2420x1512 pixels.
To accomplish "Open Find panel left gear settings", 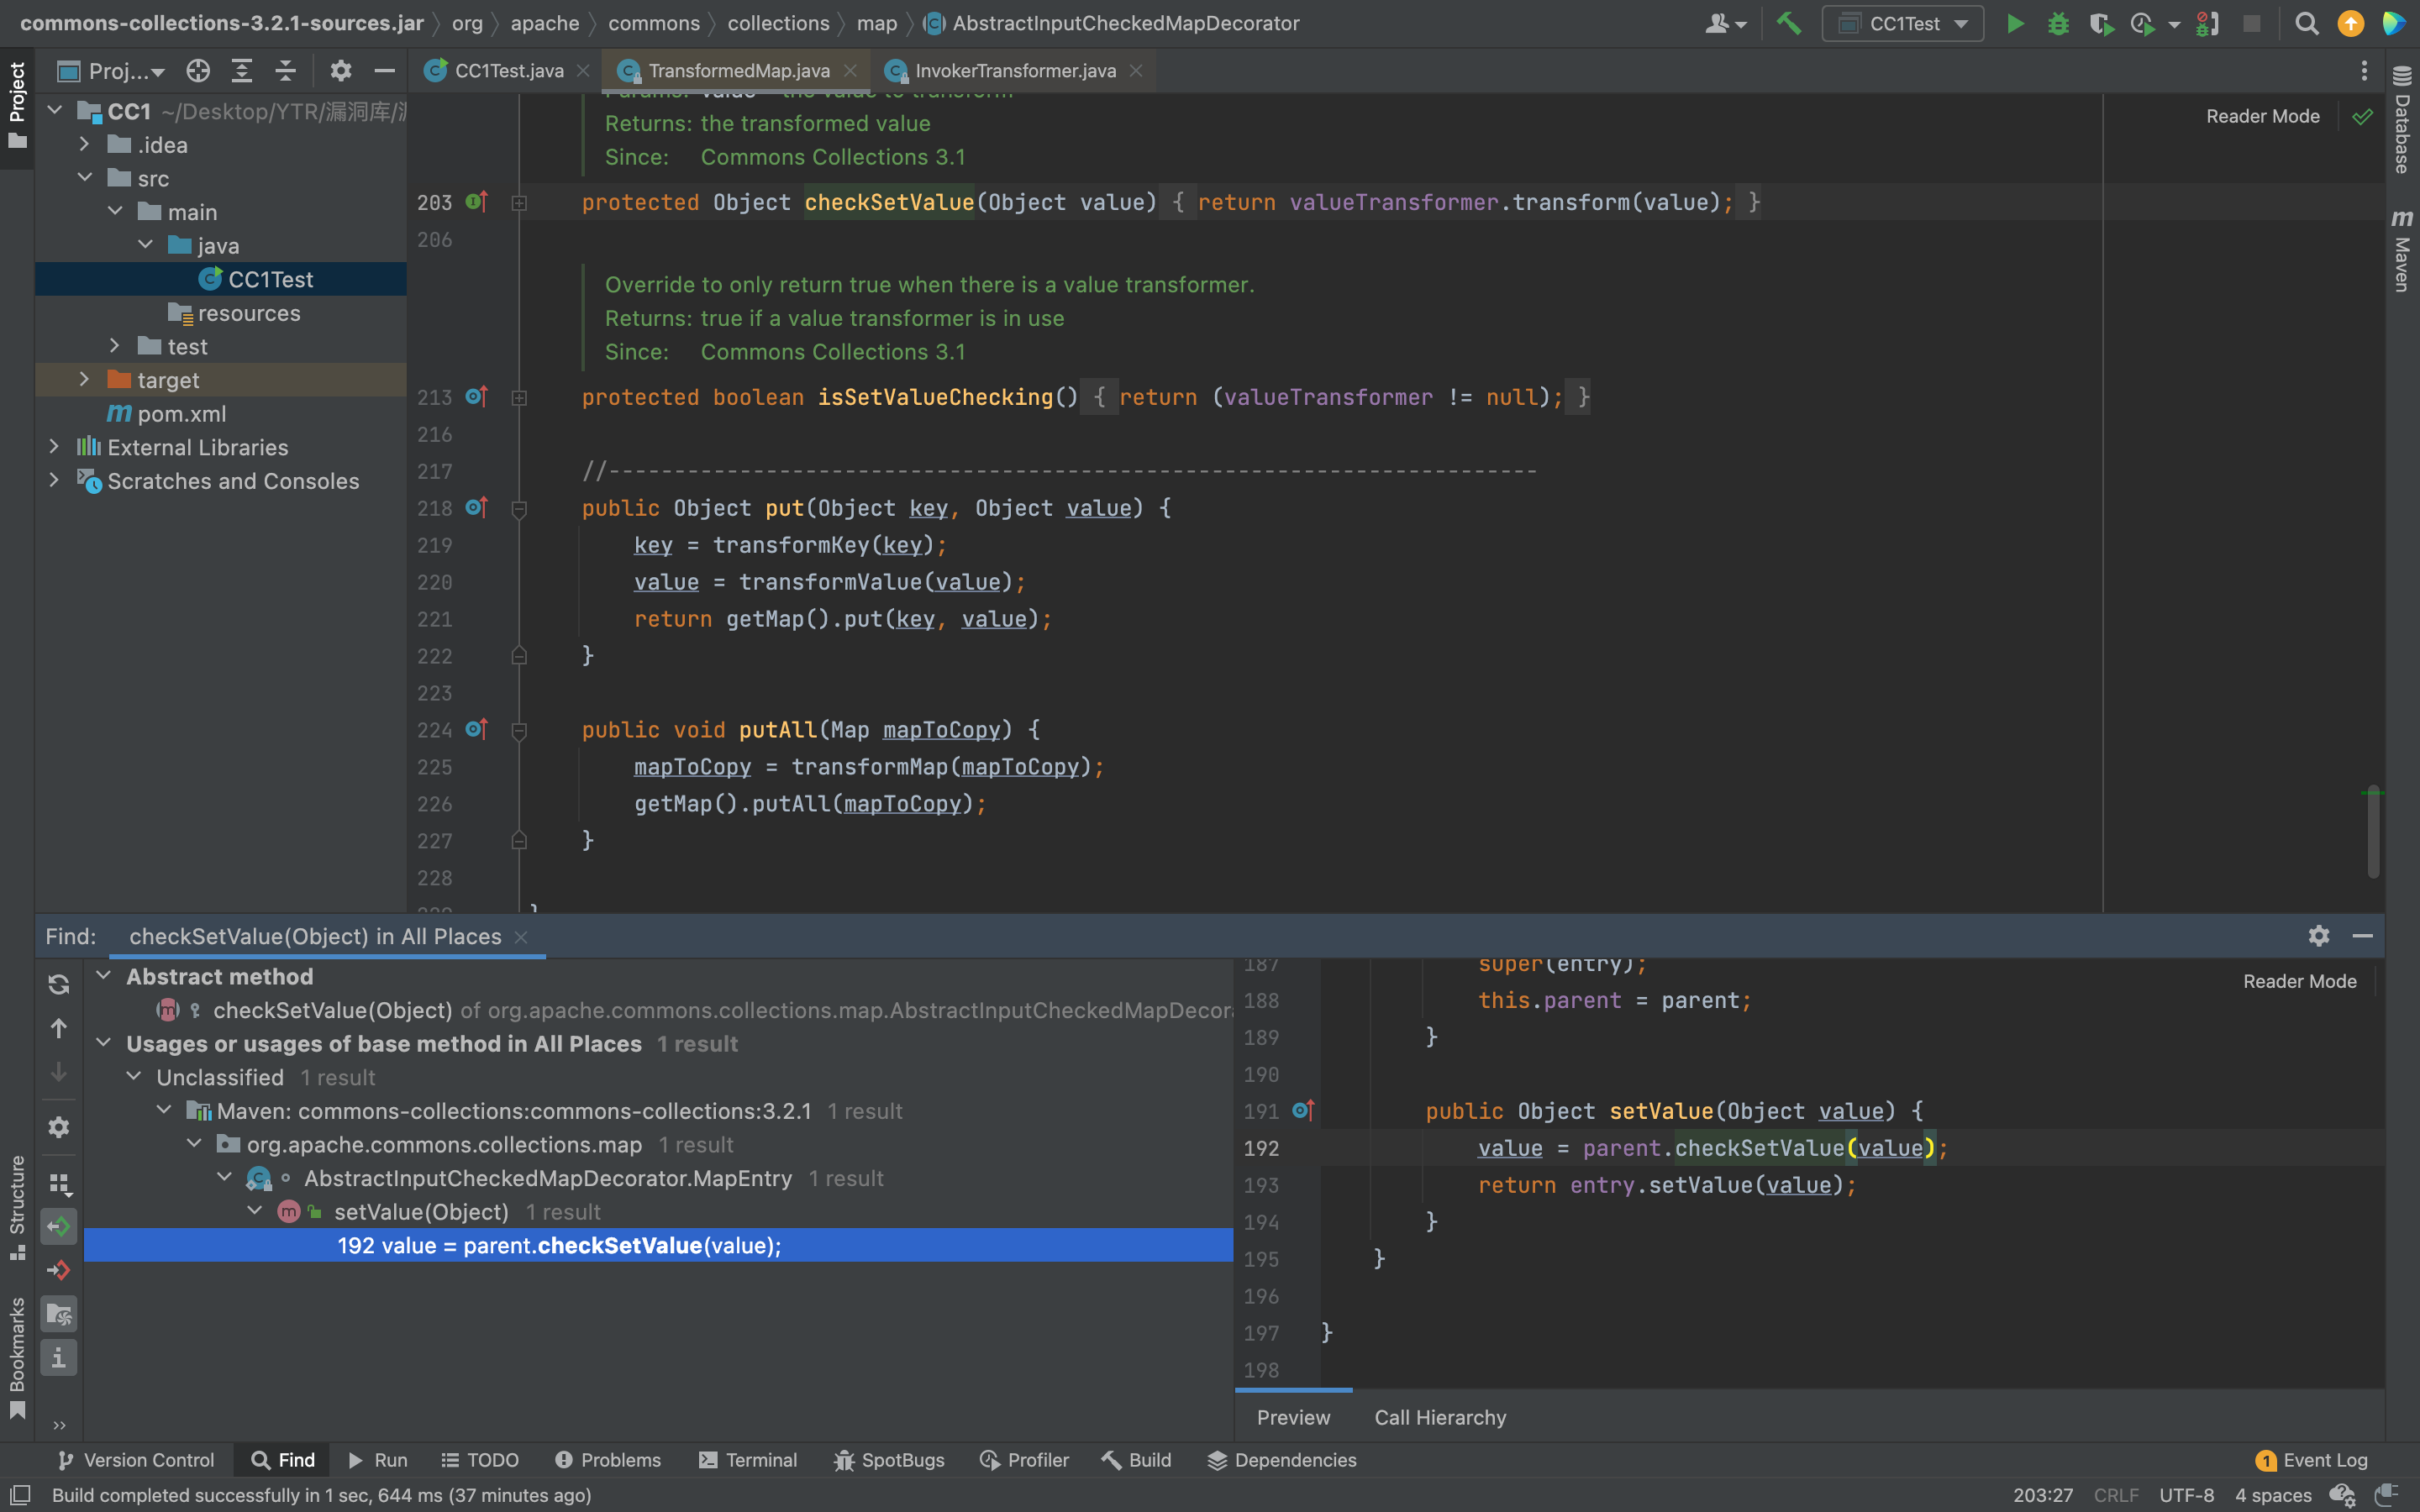I will (59, 1127).
